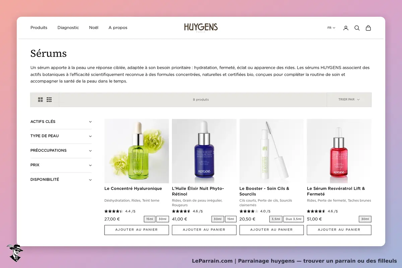The width and height of the screenshot is (402, 268).
Task: Select Duo 3,5ml option for Le Booster
Action: tap(294, 219)
